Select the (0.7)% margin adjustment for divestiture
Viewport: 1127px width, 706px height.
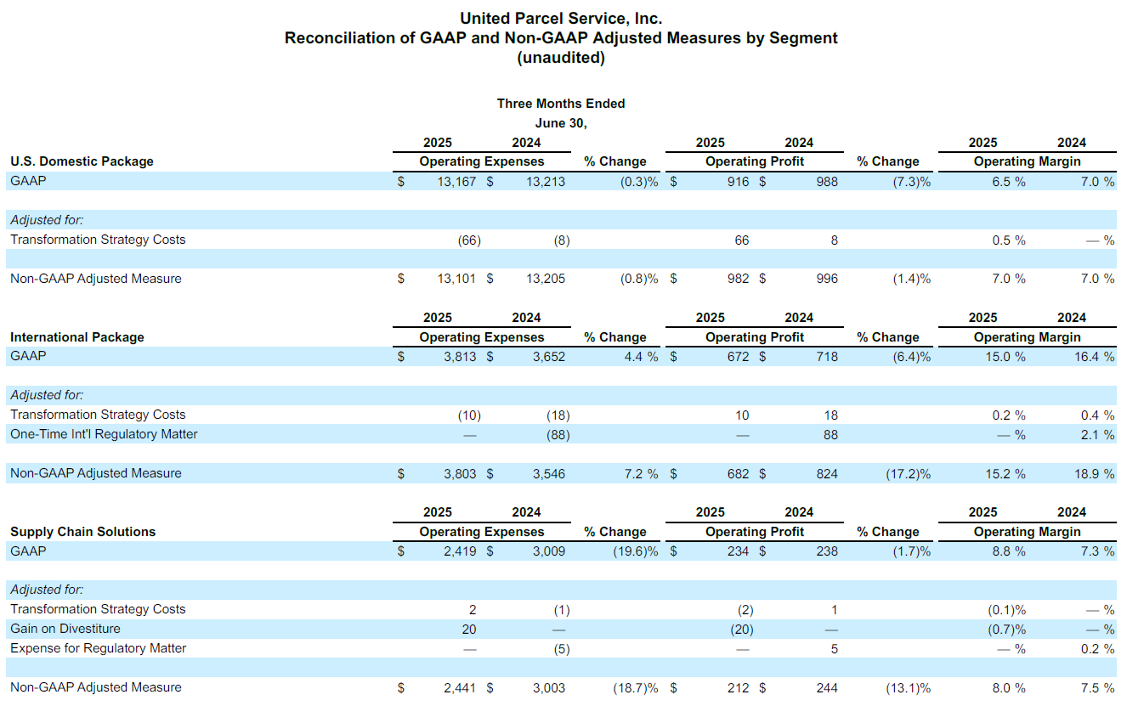coord(1007,630)
